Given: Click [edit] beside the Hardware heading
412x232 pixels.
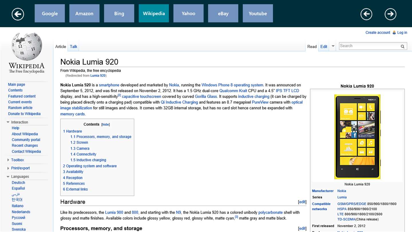Looking at the screenshot, I should pos(302,202).
